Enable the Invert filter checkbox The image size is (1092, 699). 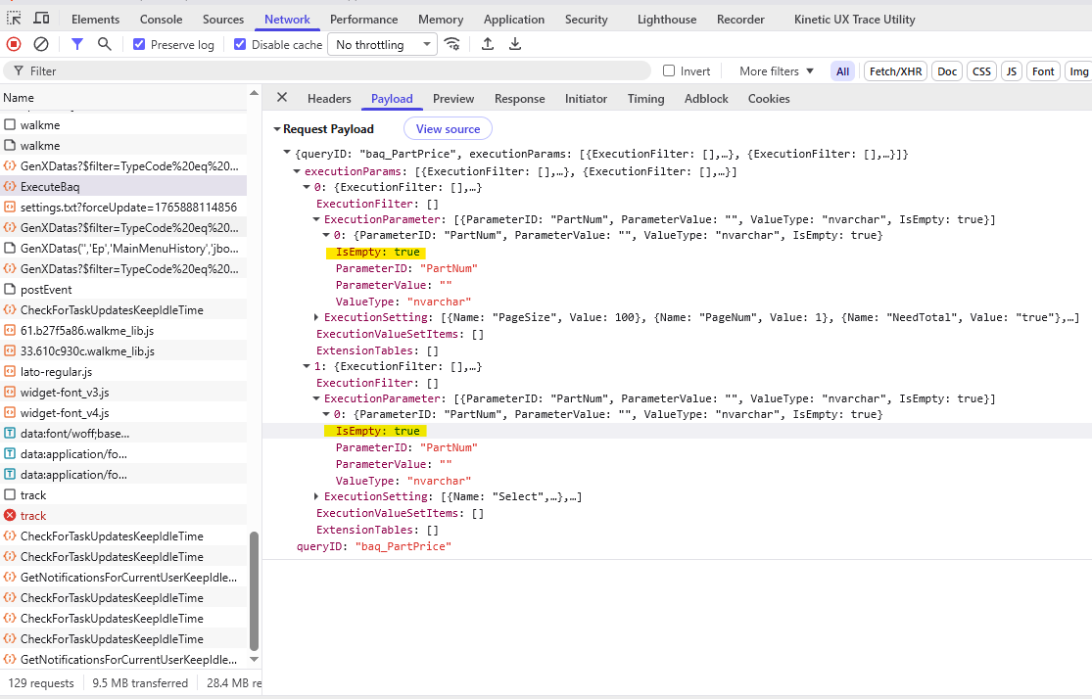click(669, 71)
